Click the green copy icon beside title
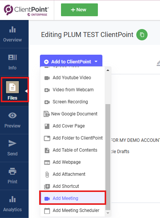 [x=142, y=35]
